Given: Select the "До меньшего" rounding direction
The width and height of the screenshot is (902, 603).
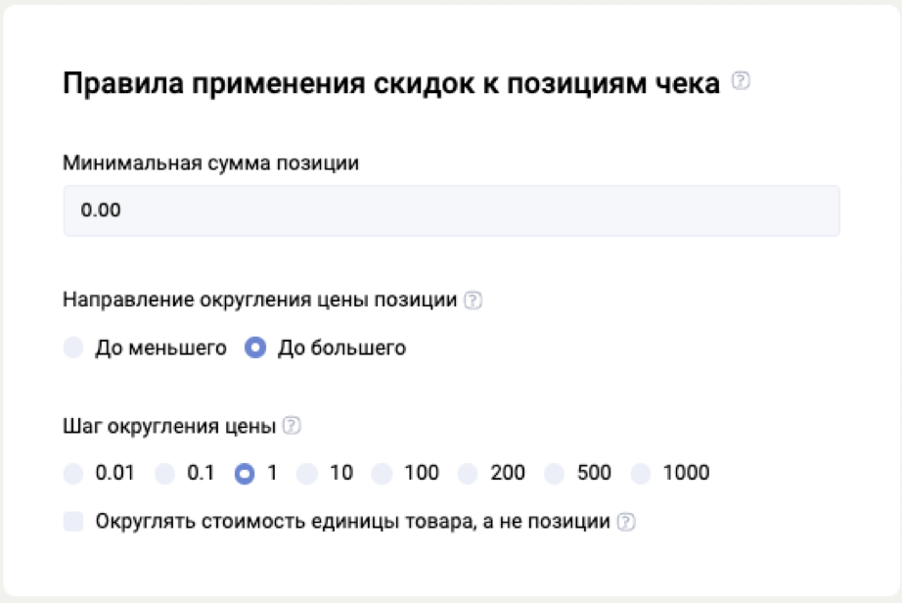Looking at the screenshot, I should click(73, 348).
